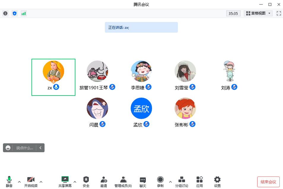This screenshot has height=189, width=283.
Task: Invite participants with 邀请
Action: [104, 182]
